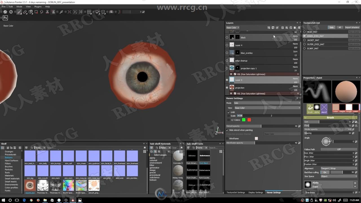Screen dimensions: 361x203
Task: Toggle visibility of blue_overlay layer
Action: pyautogui.click(x=227, y=53)
